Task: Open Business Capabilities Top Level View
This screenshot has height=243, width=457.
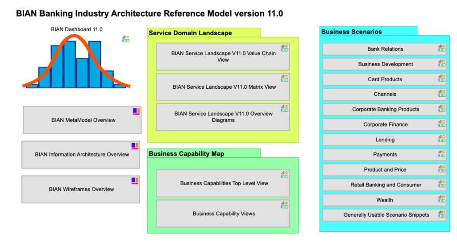Action: 223,183
